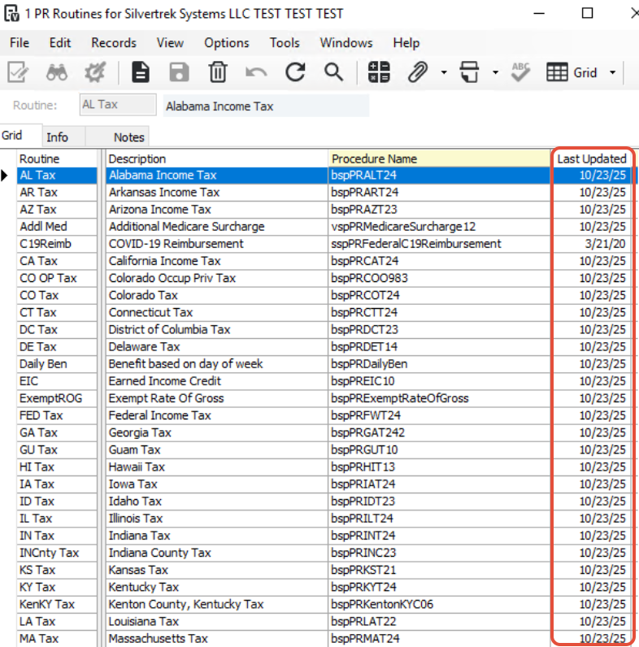
Task: Click the printer icon
Action: point(469,72)
